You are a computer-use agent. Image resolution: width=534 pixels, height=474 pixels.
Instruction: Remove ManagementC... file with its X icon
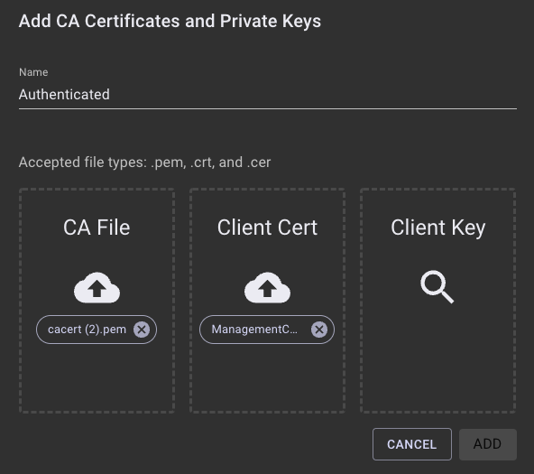point(319,330)
